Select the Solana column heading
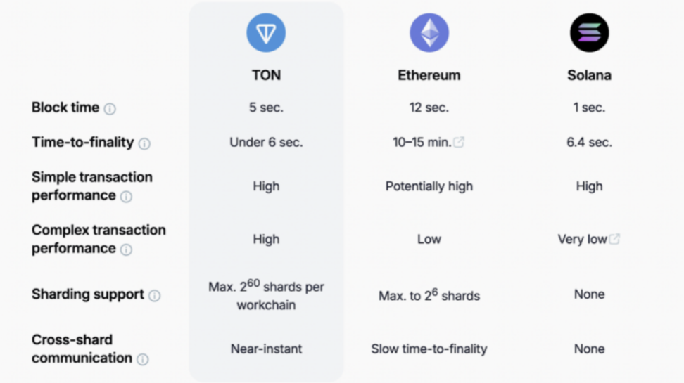This screenshot has height=383, width=684. coord(589,75)
